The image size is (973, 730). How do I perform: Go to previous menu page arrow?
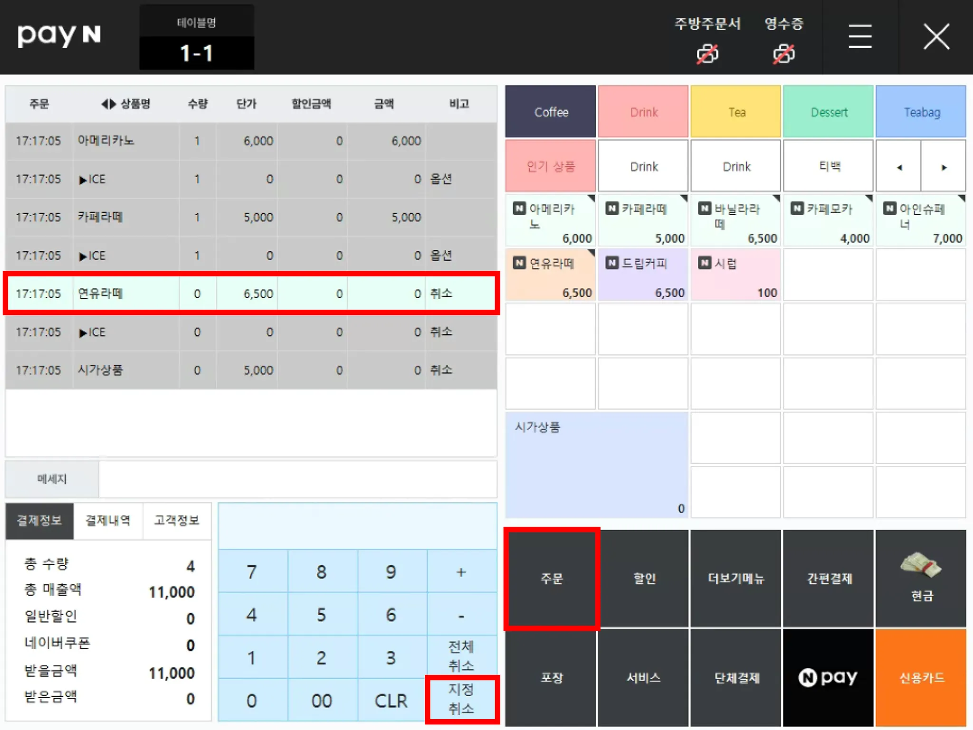(899, 167)
